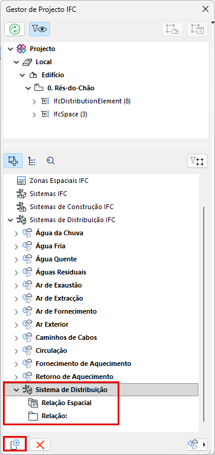This screenshot has width=215, height=455.
Task: Select the Relação Espacial label
Action: [67, 403]
